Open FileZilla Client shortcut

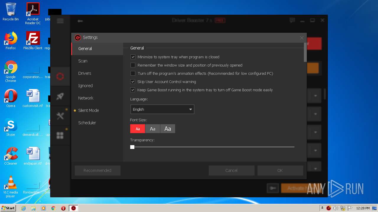coord(33,40)
